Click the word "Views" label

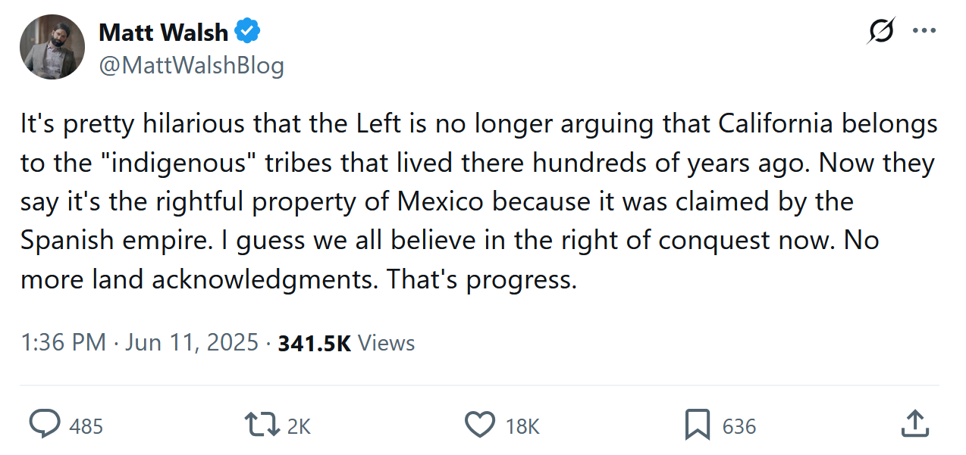click(x=386, y=343)
